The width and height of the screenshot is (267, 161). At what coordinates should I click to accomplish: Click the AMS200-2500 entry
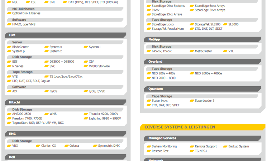tap(22, 114)
